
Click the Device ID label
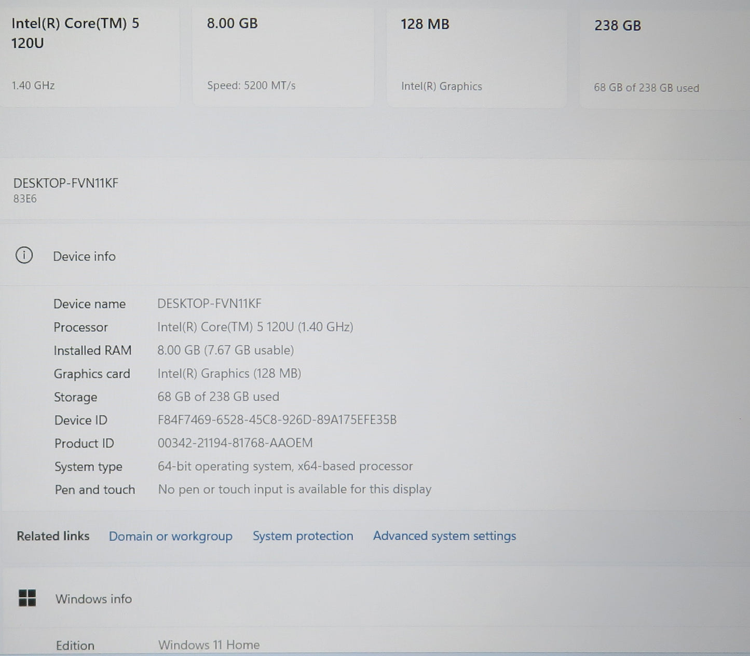(x=80, y=420)
